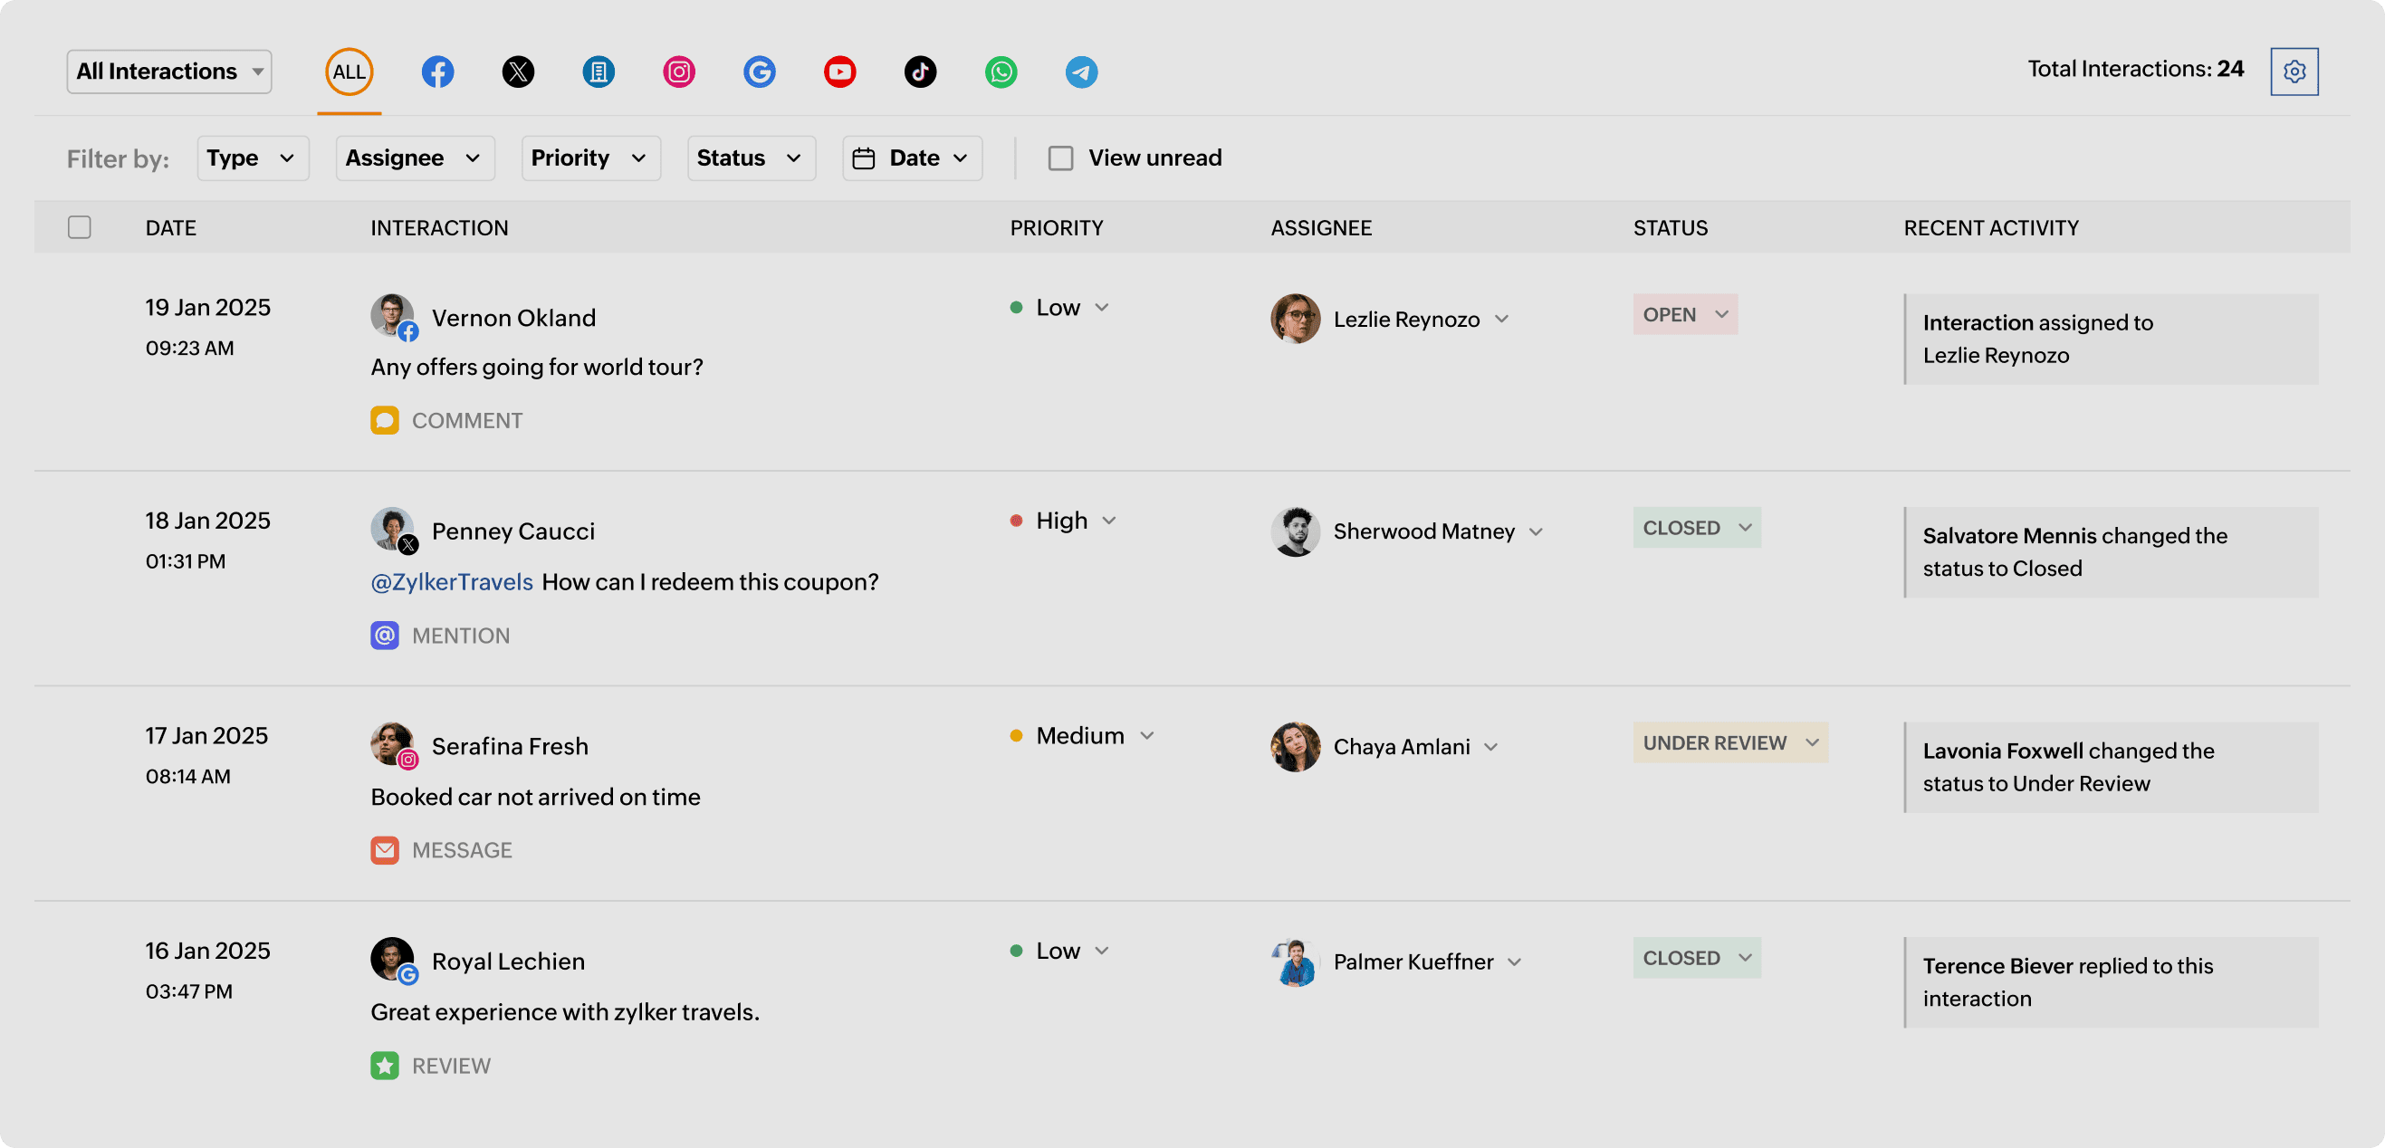Open the WhatsApp channel filter
The height and width of the screenshot is (1148, 2385).
(1001, 72)
